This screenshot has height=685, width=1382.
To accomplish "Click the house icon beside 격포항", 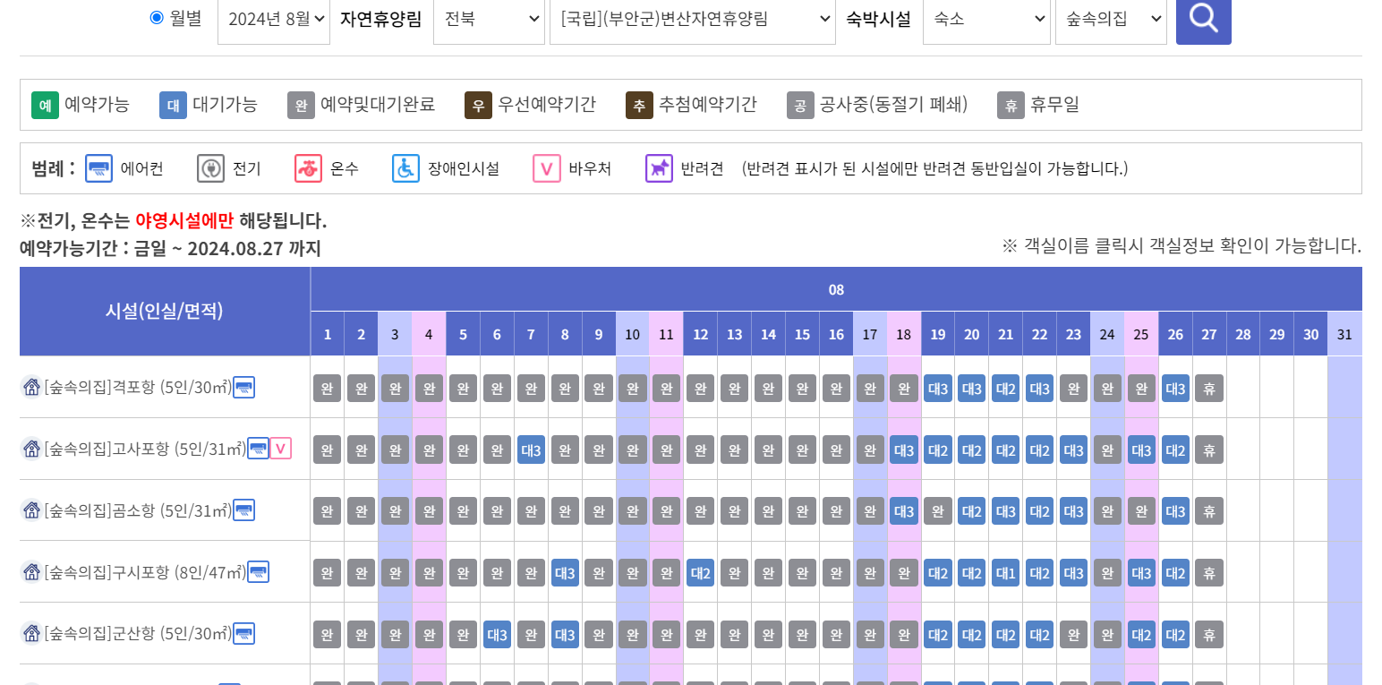I will 31,387.
